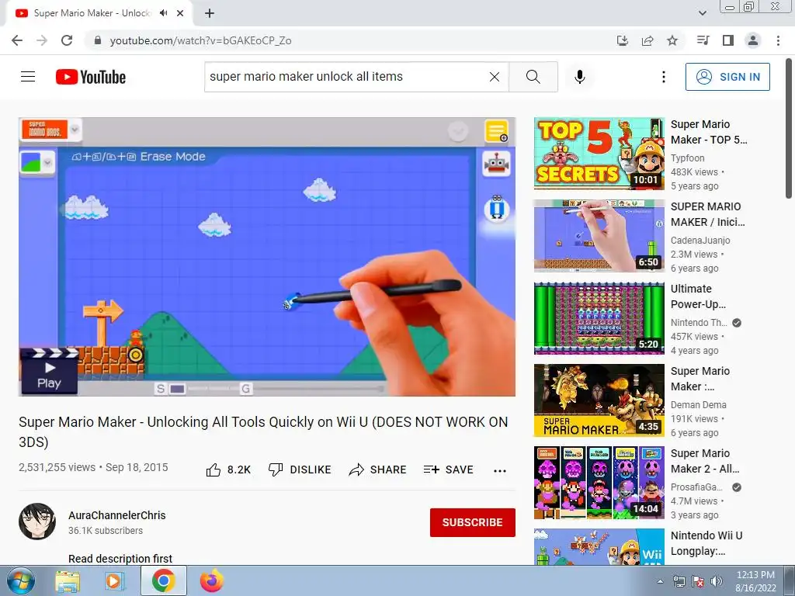Reload the page

(x=67, y=40)
